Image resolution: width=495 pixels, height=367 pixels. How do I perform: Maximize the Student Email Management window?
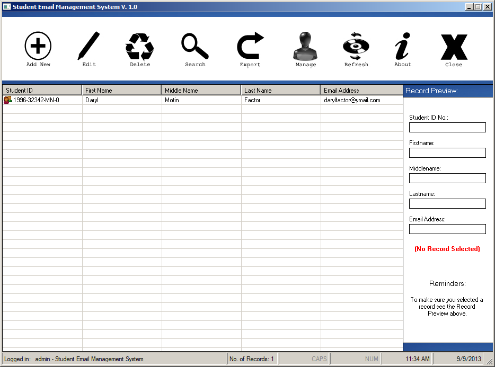(x=478, y=7)
